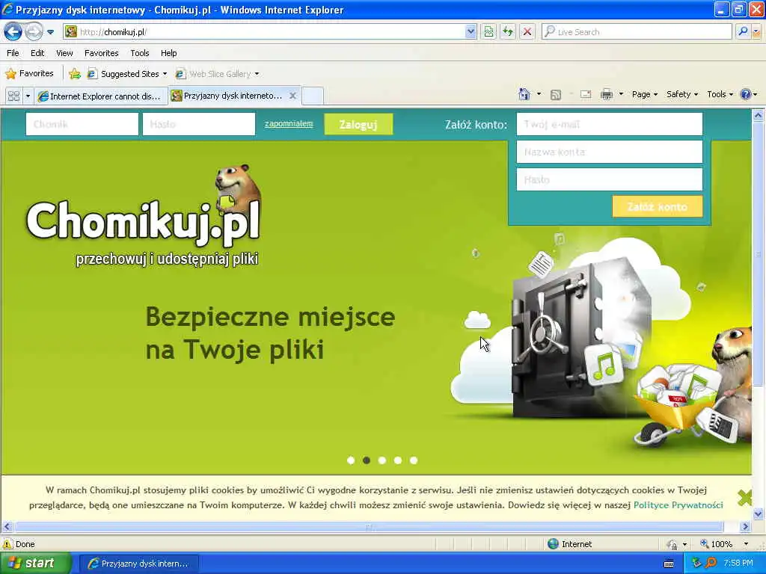
Task: Select the third slideshow dot
Action: (x=382, y=460)
